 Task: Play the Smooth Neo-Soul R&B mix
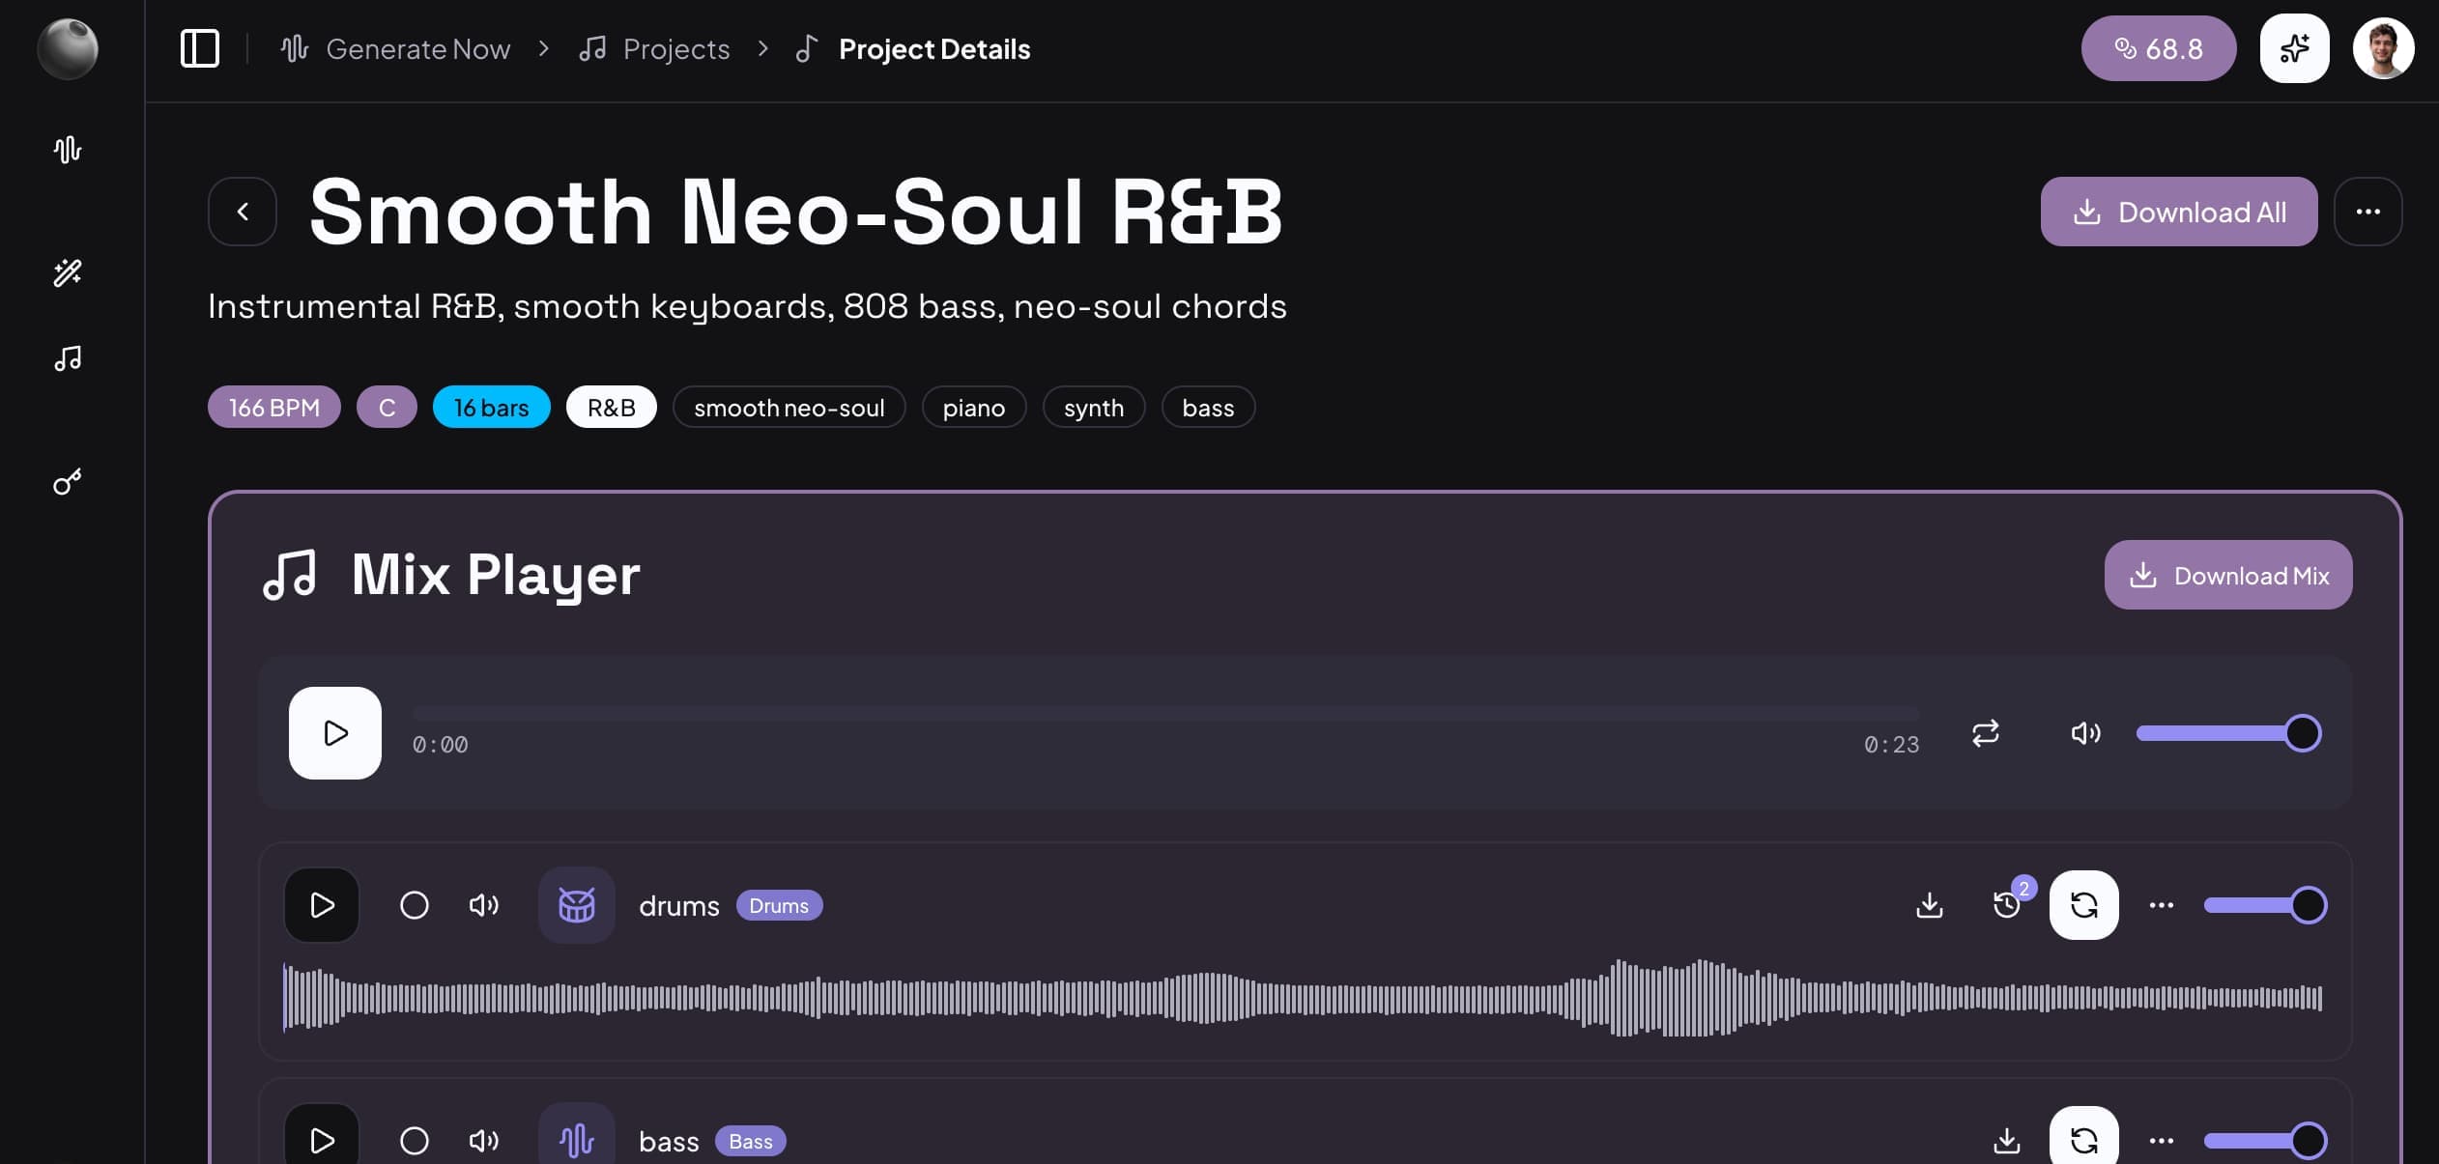click(334, 733)
